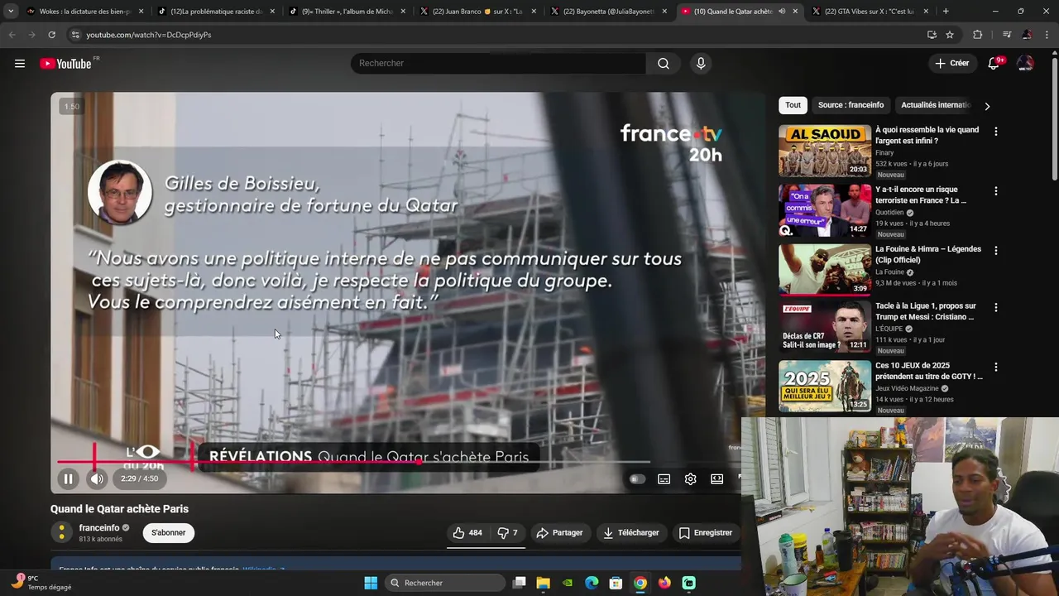Open the franceinfo channel name
Viewport: 1059px width, 596px height.
click(x=99, y=528)
